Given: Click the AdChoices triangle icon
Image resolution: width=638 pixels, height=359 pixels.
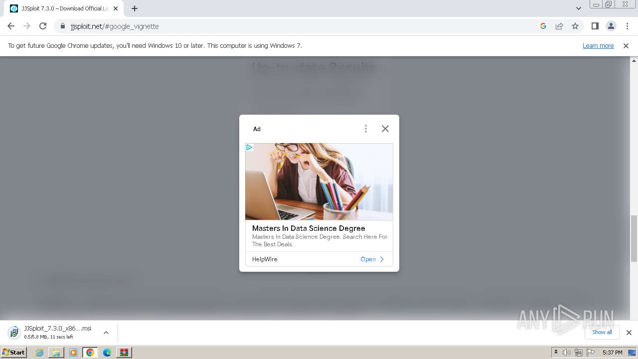Looking at the screenshot, I should tap(249, 147).
